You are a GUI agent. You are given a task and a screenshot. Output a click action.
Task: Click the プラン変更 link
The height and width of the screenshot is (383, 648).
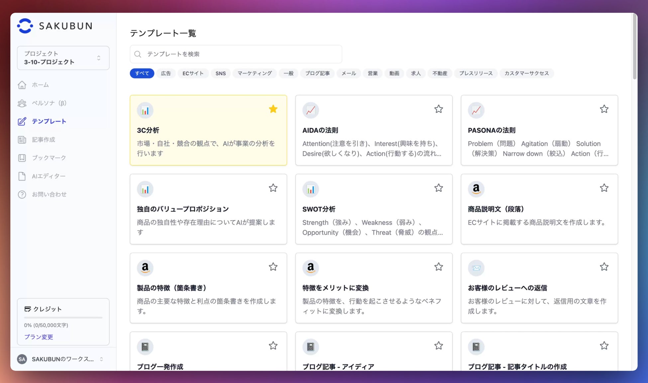[39, 337]
